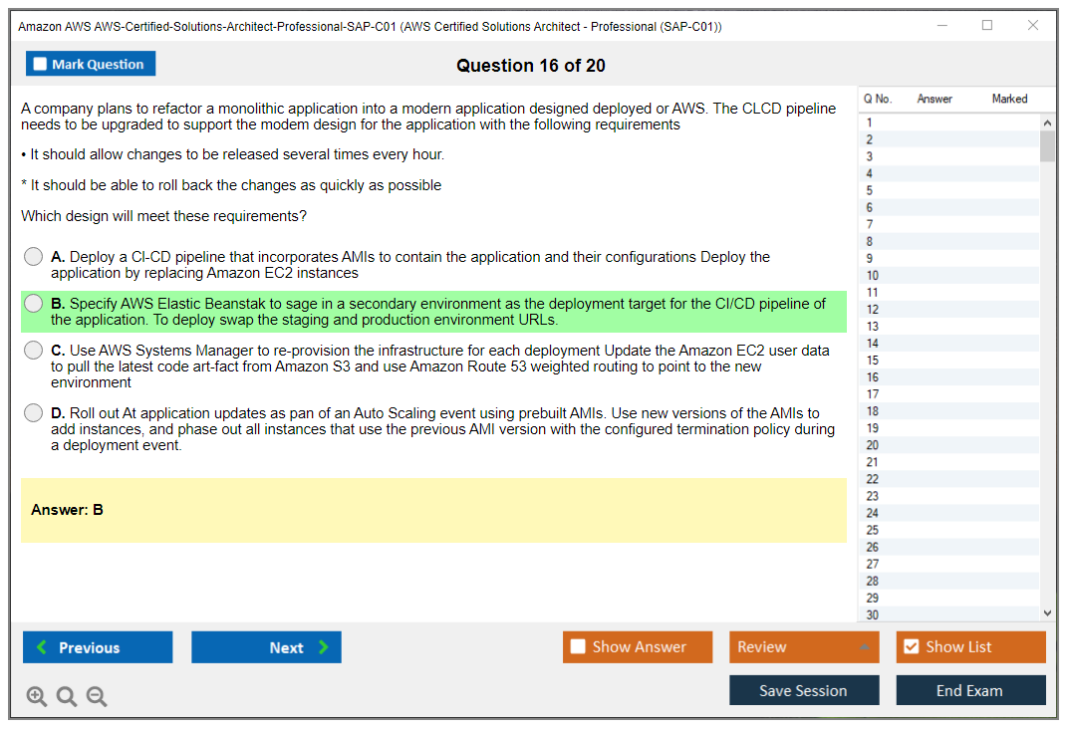Image resolution: width=1071 pixels, height=732 pixels.
Task: Maximize the exam window
Action: [987, 26]
